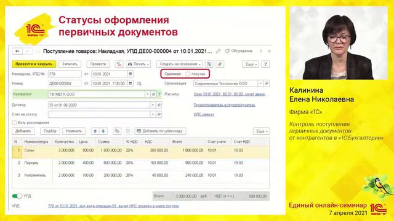Move the row down with the down arrow
394x221 pixels.
tap(103, 131)
